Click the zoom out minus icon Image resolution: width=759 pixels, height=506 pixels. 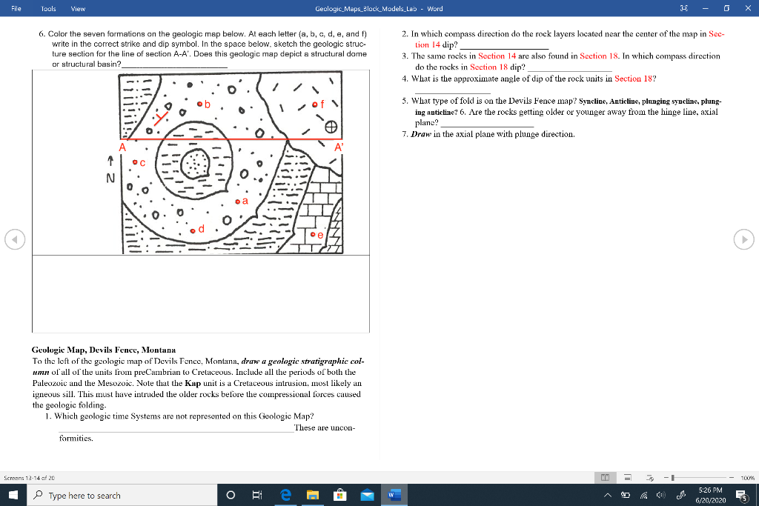[x=666, y=477]
